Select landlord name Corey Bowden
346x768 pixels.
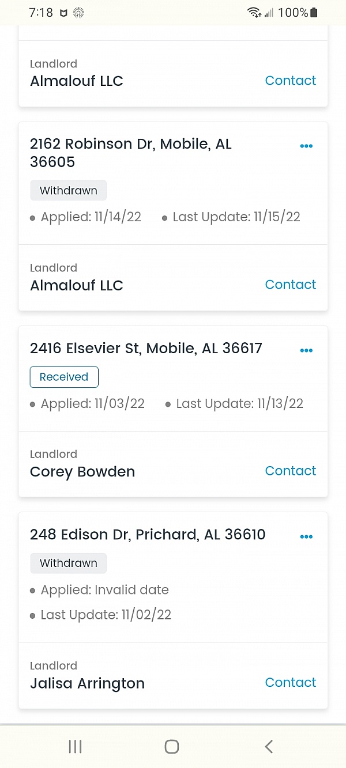pyautogui.click(x=82, y=472)
